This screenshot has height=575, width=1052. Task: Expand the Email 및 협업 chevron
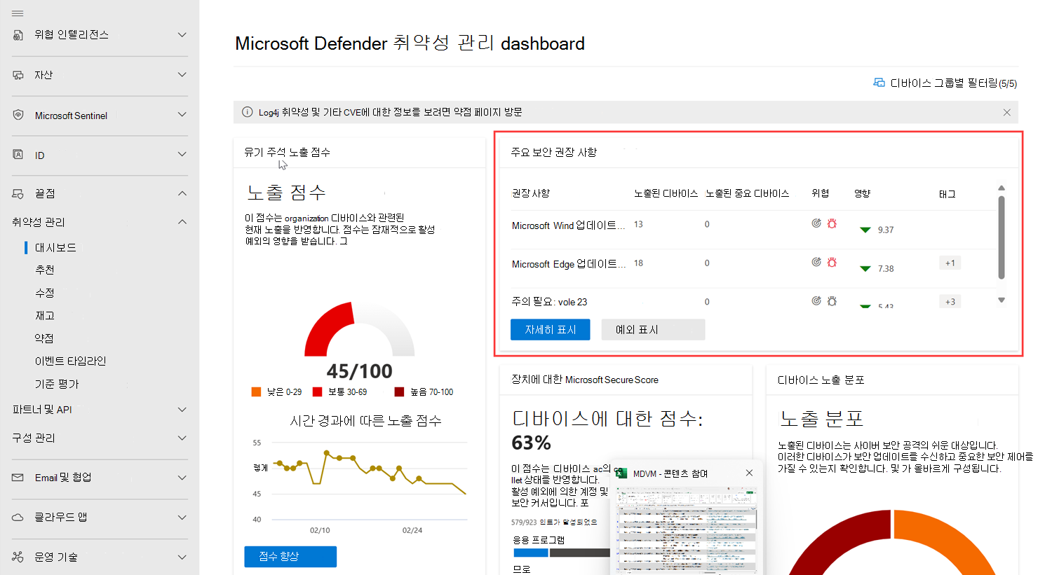182,478
